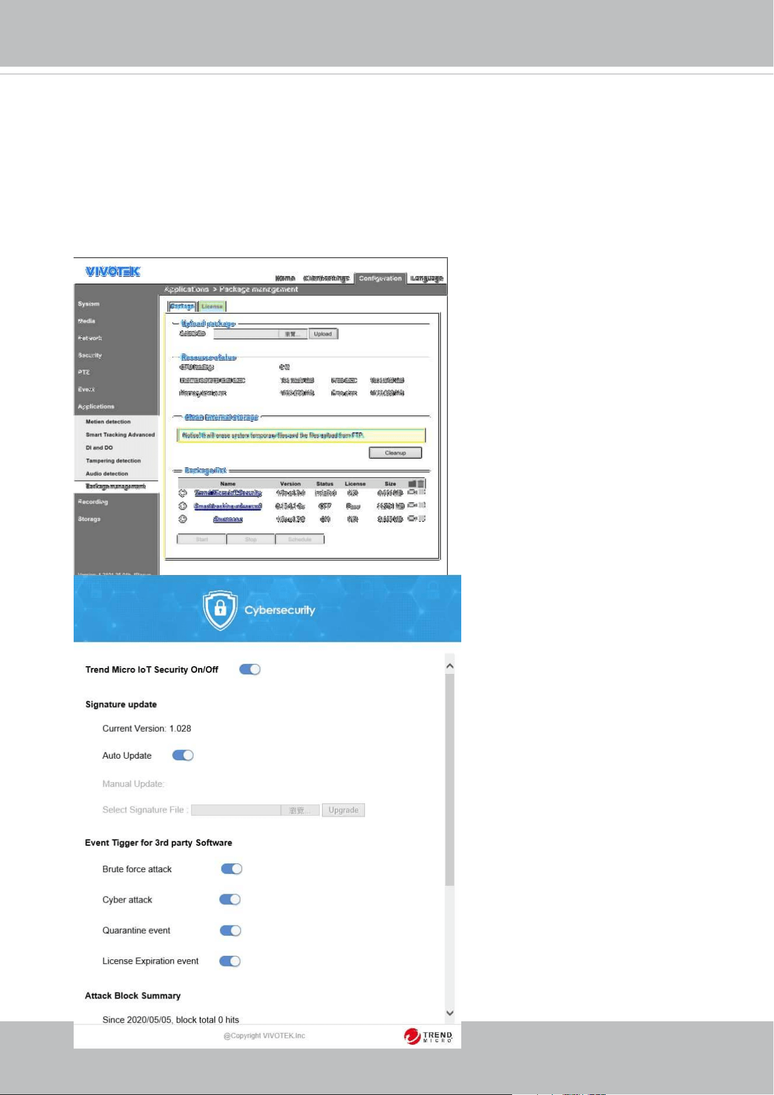Open the Language menu
774x1095 pixels.
pyautogui.click(x=427, y=278)
